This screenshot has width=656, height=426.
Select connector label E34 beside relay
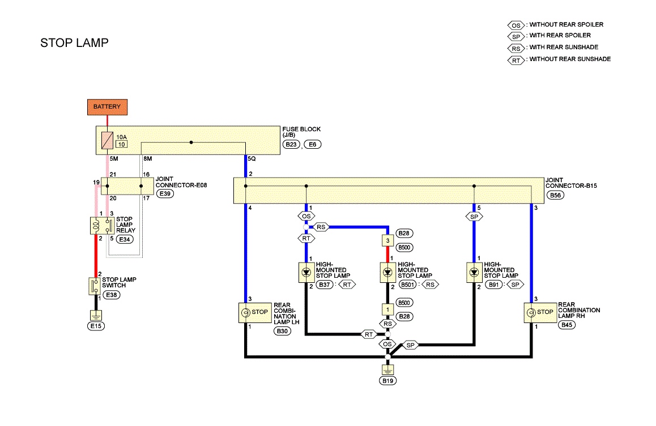point(125,240)
